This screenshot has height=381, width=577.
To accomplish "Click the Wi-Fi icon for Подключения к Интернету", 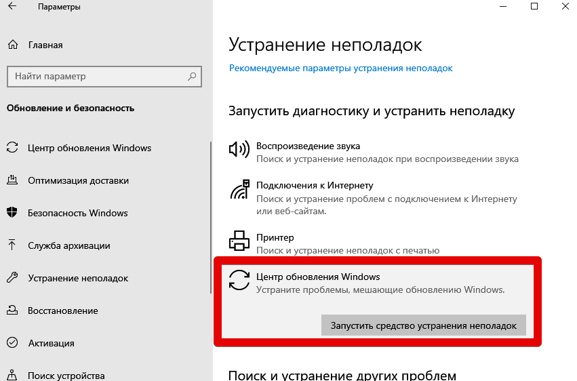I will tap(240, 189).
